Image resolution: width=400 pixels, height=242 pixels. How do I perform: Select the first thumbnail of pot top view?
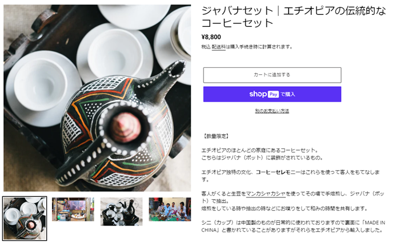(x=25, y=218)
